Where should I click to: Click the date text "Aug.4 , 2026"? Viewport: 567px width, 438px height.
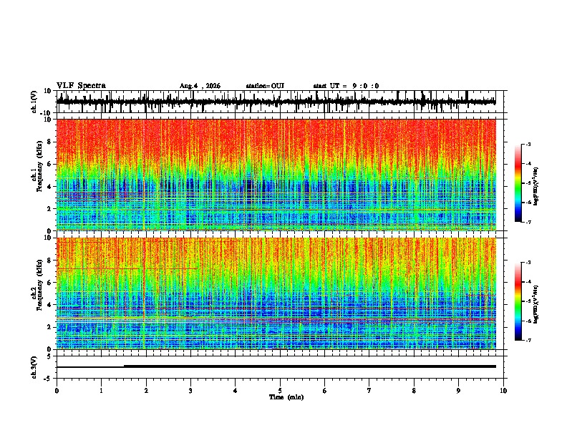click(x=200, y=86)
